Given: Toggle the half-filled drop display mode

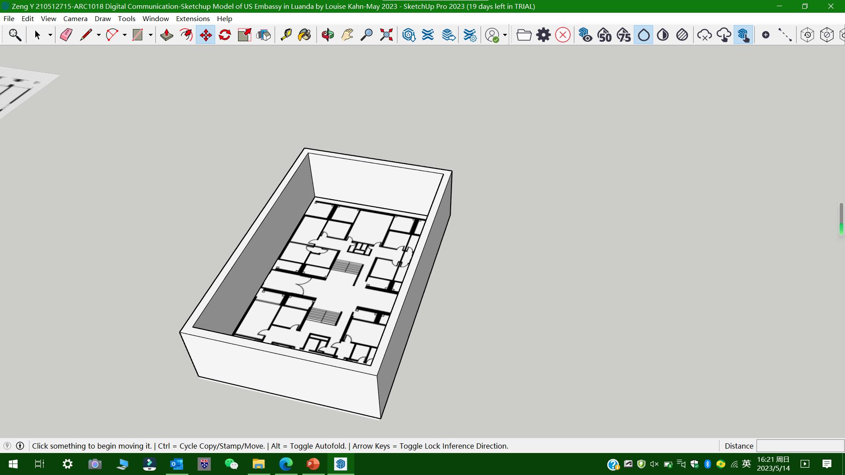Looking at the screenshot, I should [x=663, y=35].
